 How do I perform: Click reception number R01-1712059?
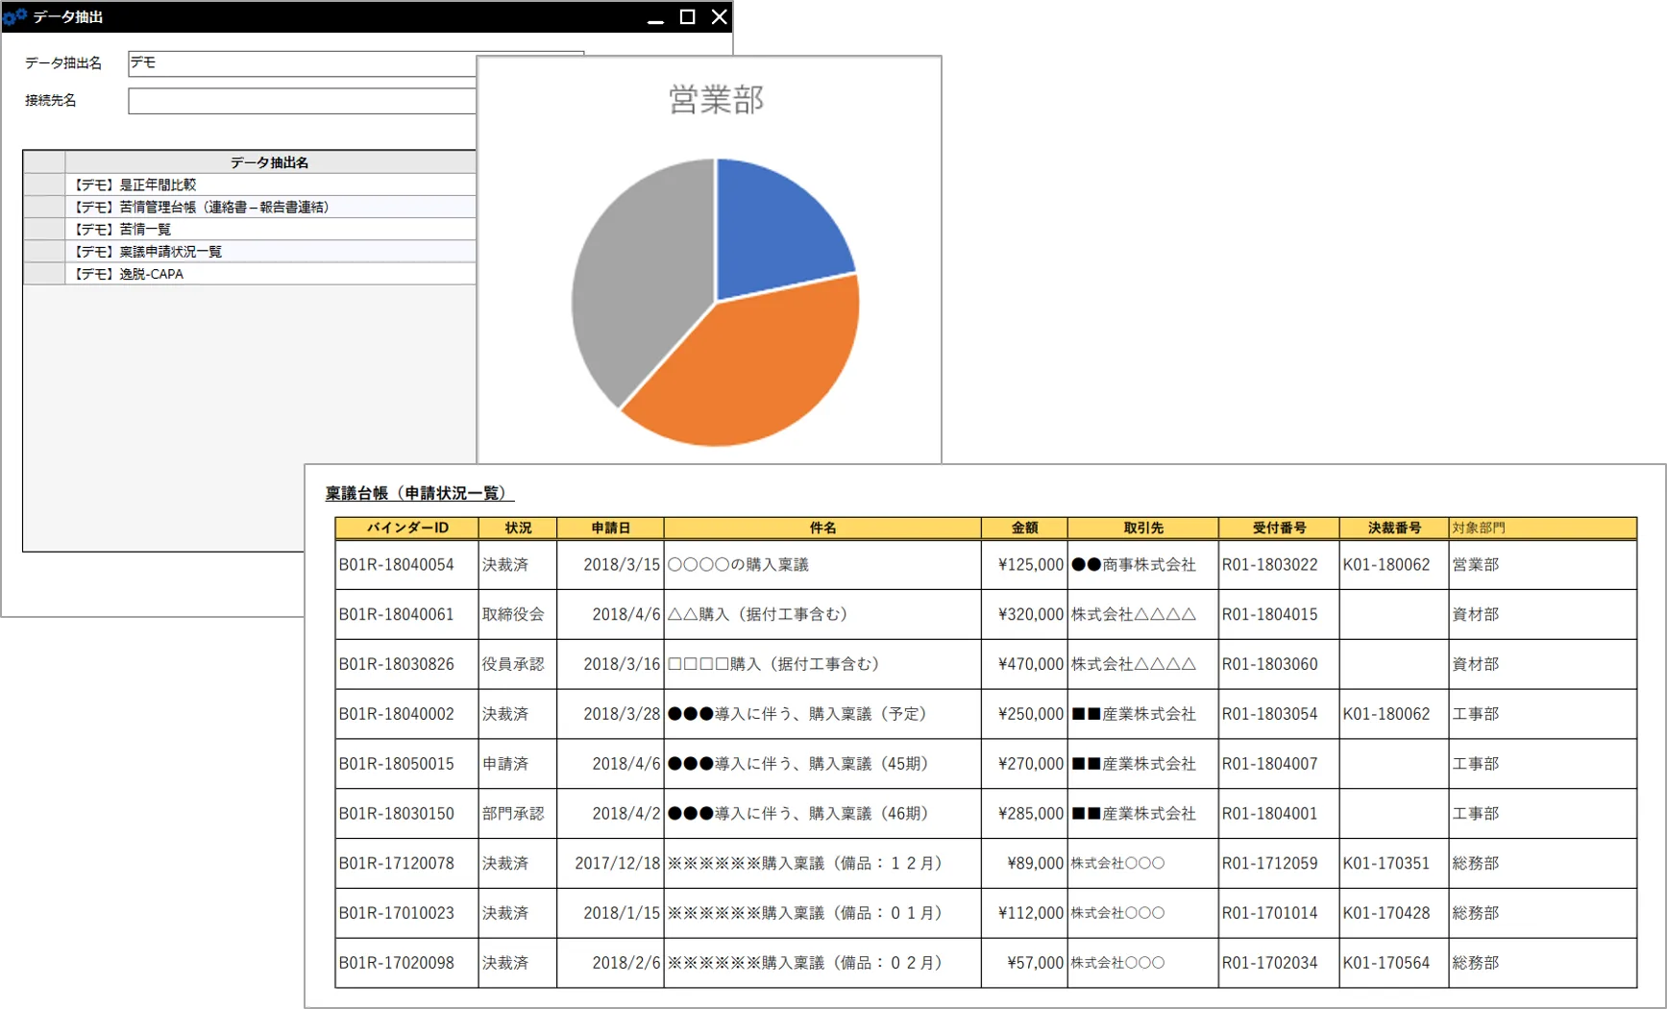point(1279,863)
